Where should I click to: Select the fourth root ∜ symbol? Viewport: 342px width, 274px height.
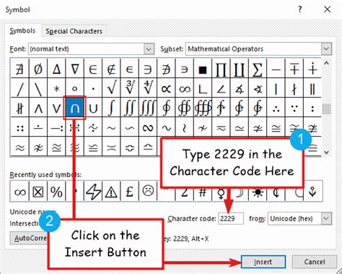pos(148,88)
